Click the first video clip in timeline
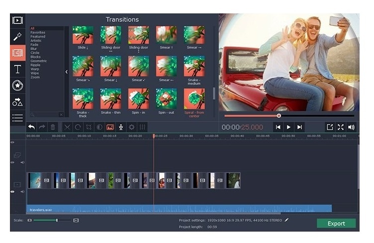374x243 pixels. (x=34, y=181)
